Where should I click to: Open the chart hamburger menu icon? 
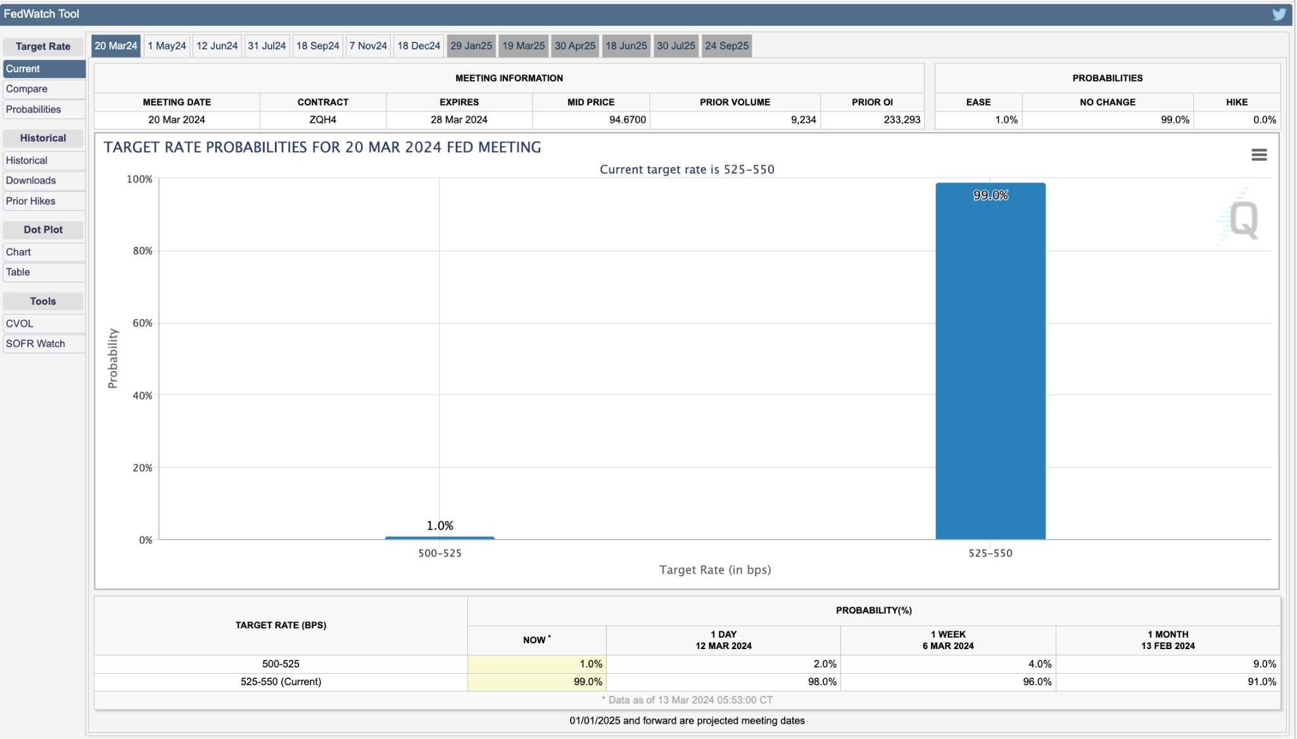click(1259, 155)
